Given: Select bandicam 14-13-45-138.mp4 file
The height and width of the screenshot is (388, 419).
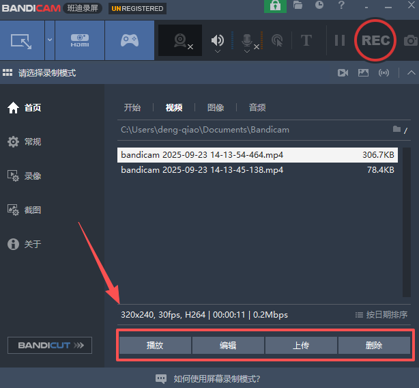Looking at the screenshot, I should [x=202, y=169].
